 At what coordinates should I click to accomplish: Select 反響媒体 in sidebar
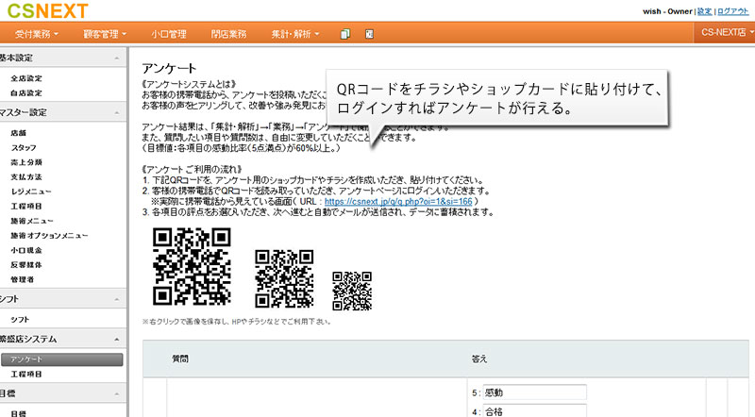point(26,265)
